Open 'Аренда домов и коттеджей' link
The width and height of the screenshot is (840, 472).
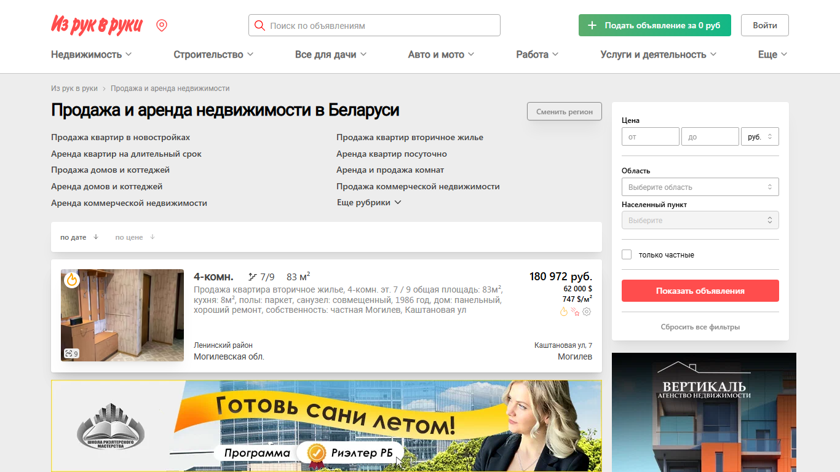(107, 186)
